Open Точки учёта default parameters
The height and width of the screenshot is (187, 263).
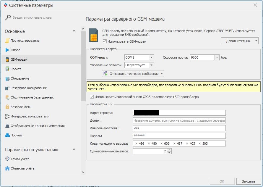coord(20,159)
